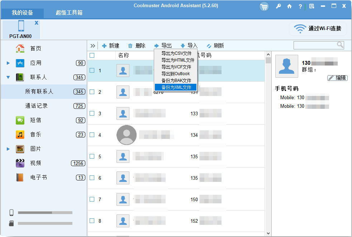
Task: Open the 音乐 music note icon
Action: point(20,135)
